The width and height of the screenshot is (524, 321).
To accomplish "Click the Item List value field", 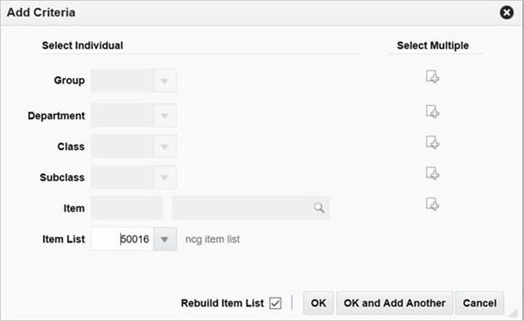I will [x=122, y=240].
